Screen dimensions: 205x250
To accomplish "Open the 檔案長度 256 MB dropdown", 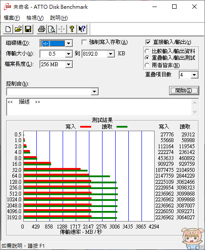I will (x=69, y=64).
